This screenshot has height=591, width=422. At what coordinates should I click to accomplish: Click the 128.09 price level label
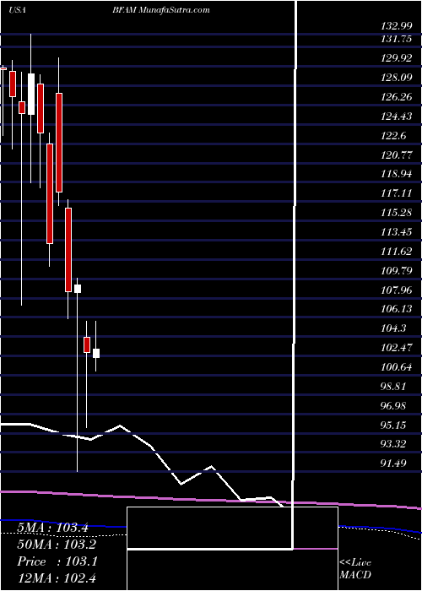[397, 78]
